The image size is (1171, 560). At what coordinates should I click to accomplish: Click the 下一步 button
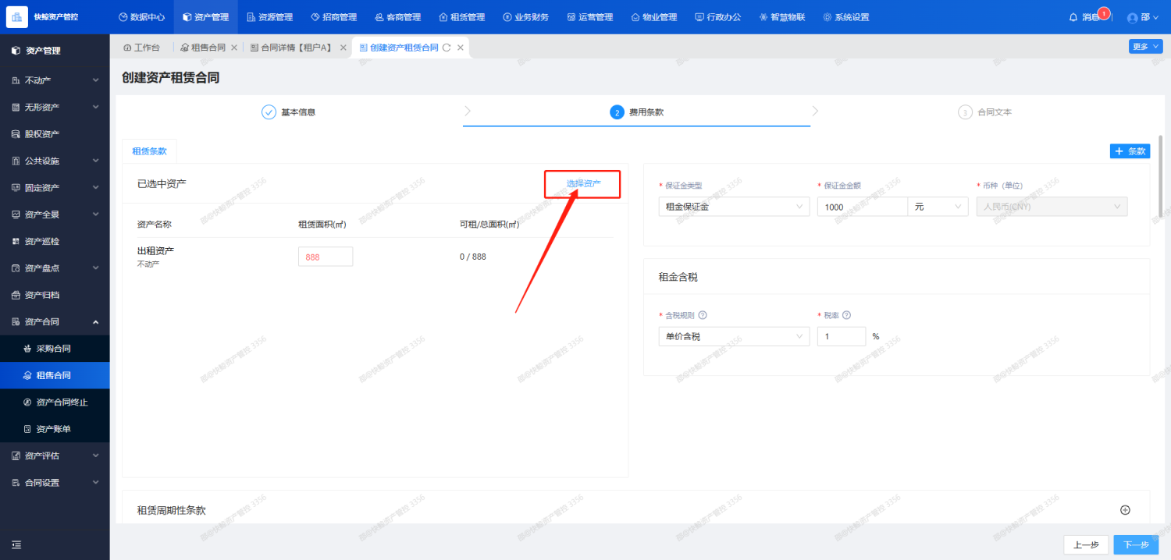click(x=1136, y=545)
